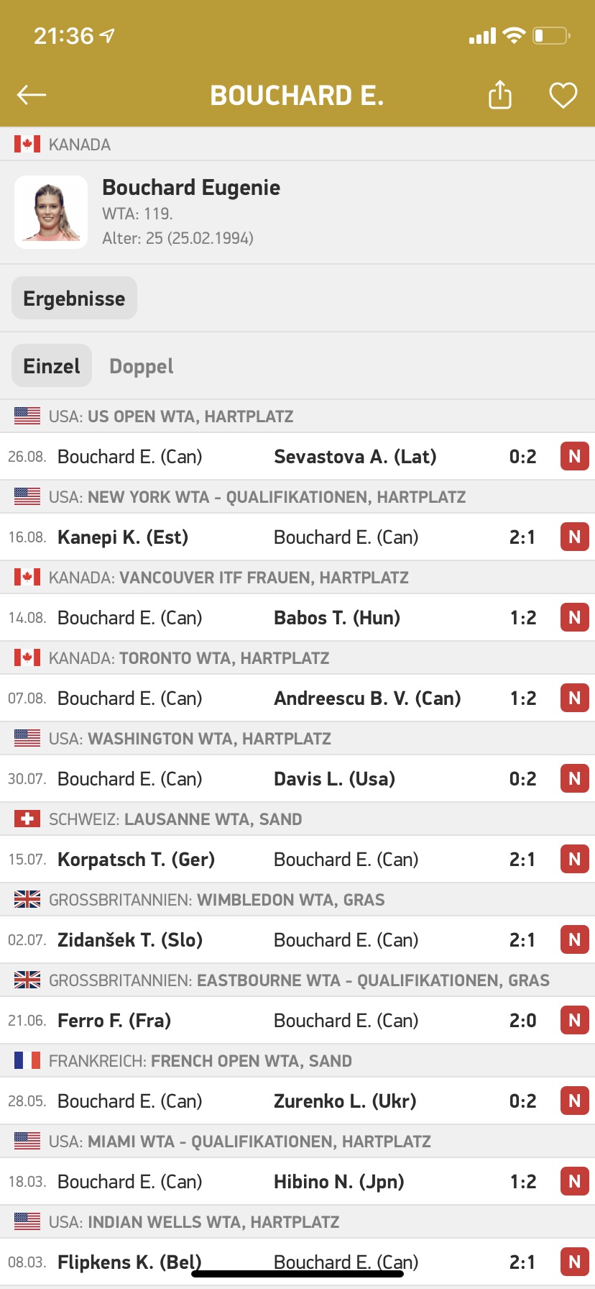Tap the back arrow icon
The image size is (595, 1289).
click(x=32, y=95)
